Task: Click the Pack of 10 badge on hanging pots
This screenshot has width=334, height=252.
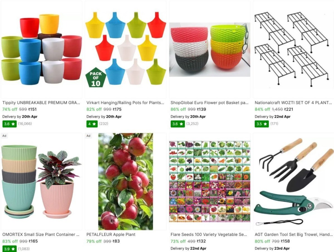Action: pos(95,77)
